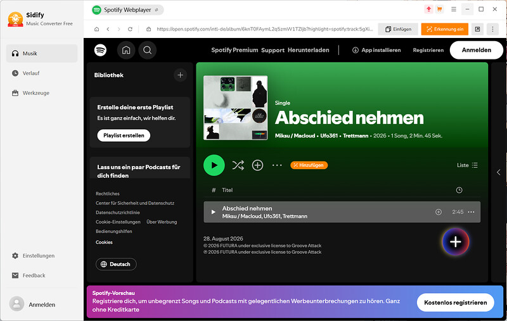Screen dimensions: 507x321
Task: Select track title Abschied nehmen in list
Action: point(247,208)
